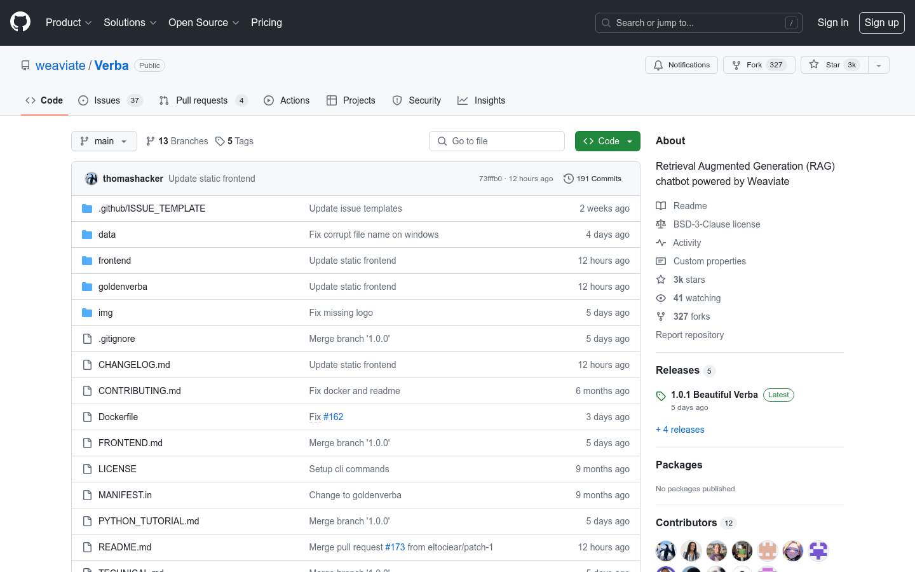
Task: Select the Code tab
Action: tap(44, 100)
